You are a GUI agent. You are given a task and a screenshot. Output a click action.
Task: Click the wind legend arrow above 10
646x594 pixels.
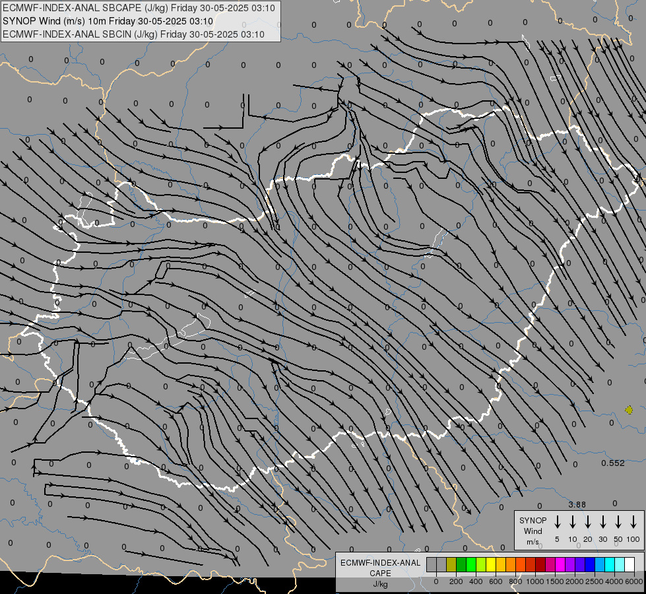click(573, 522)
